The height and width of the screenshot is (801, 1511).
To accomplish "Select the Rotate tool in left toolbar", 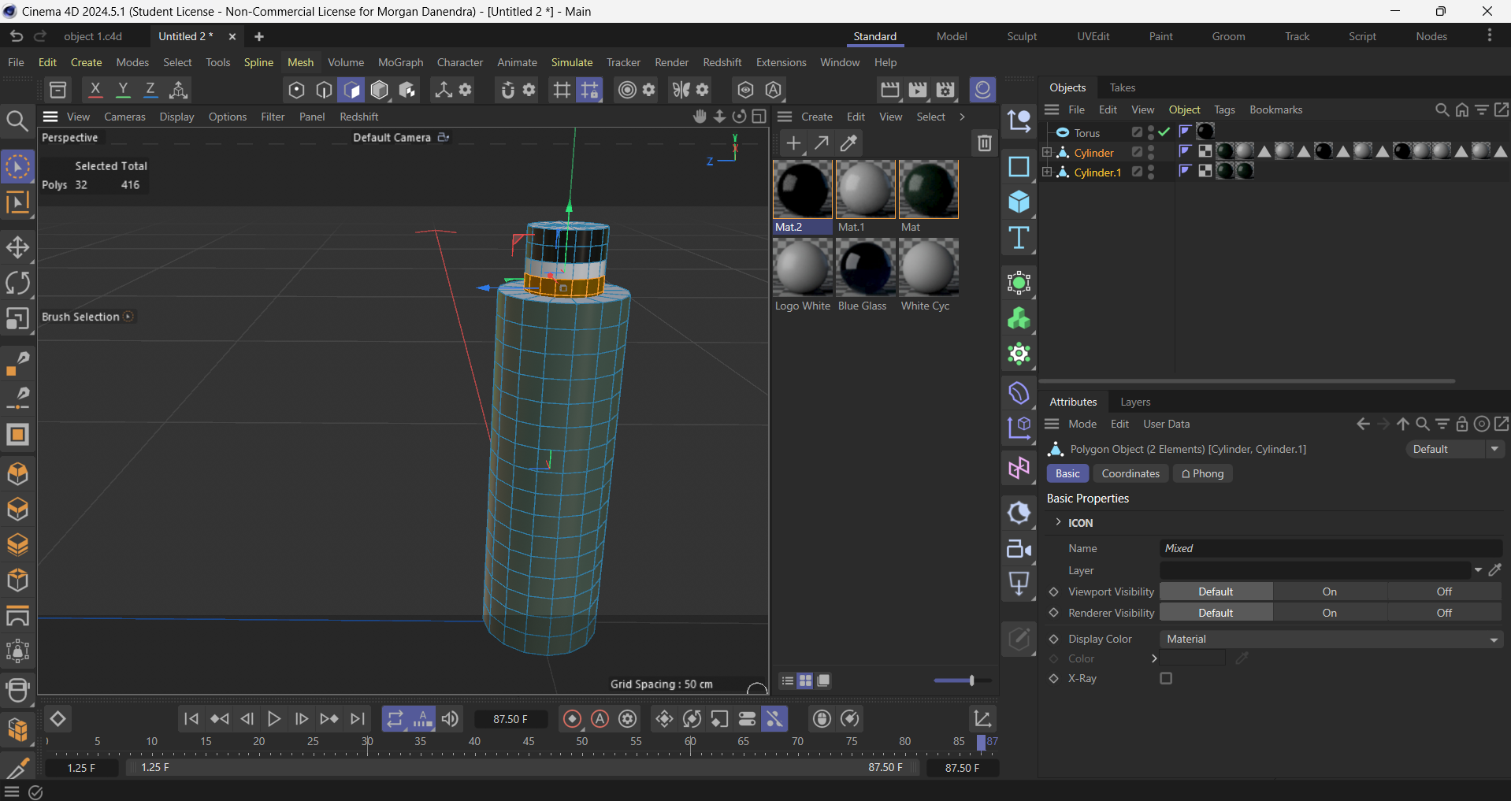I will [17, 283].
